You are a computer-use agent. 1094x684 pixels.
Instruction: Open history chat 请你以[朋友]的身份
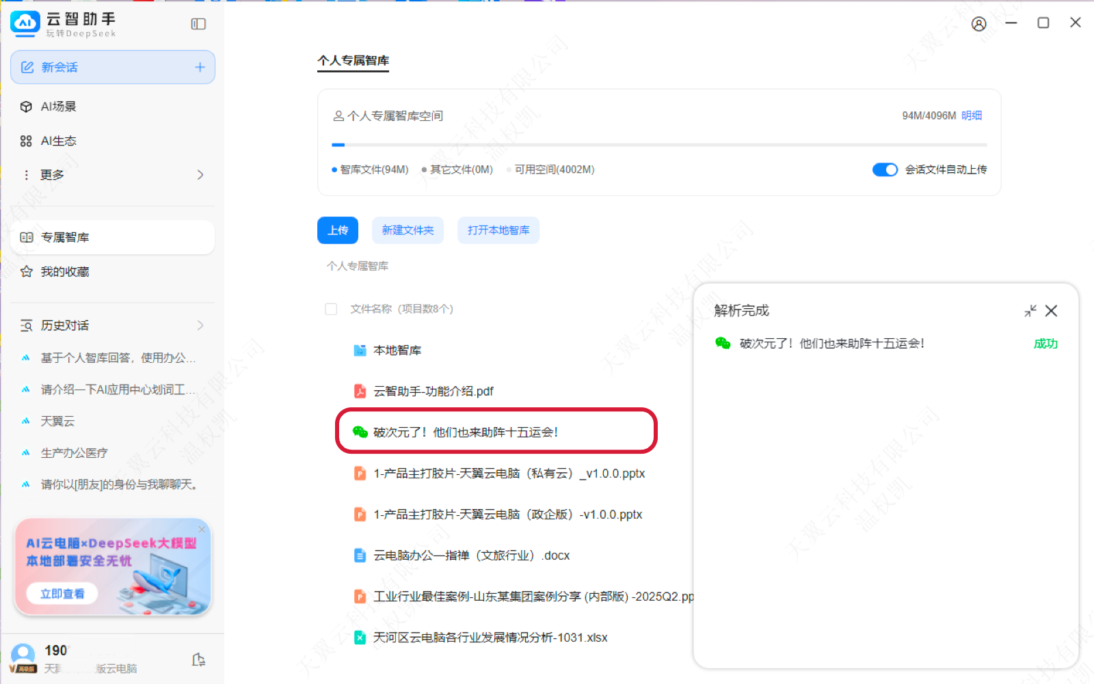[x=119, y=484]
